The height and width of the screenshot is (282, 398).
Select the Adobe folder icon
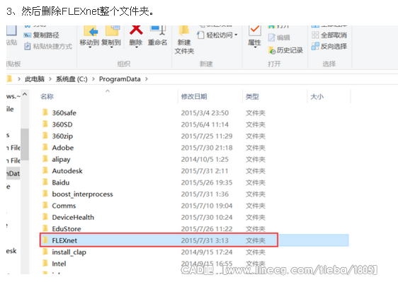pos(45,147)
